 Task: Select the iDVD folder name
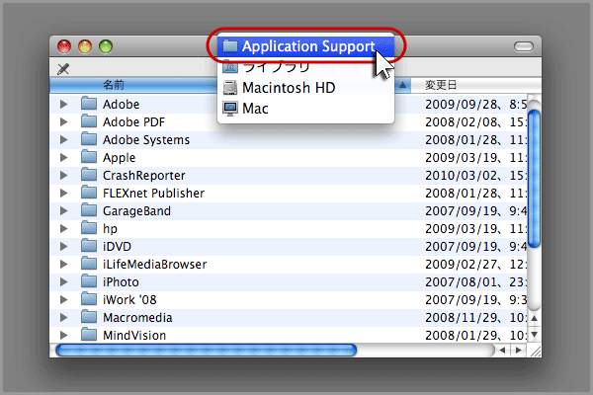117,247
